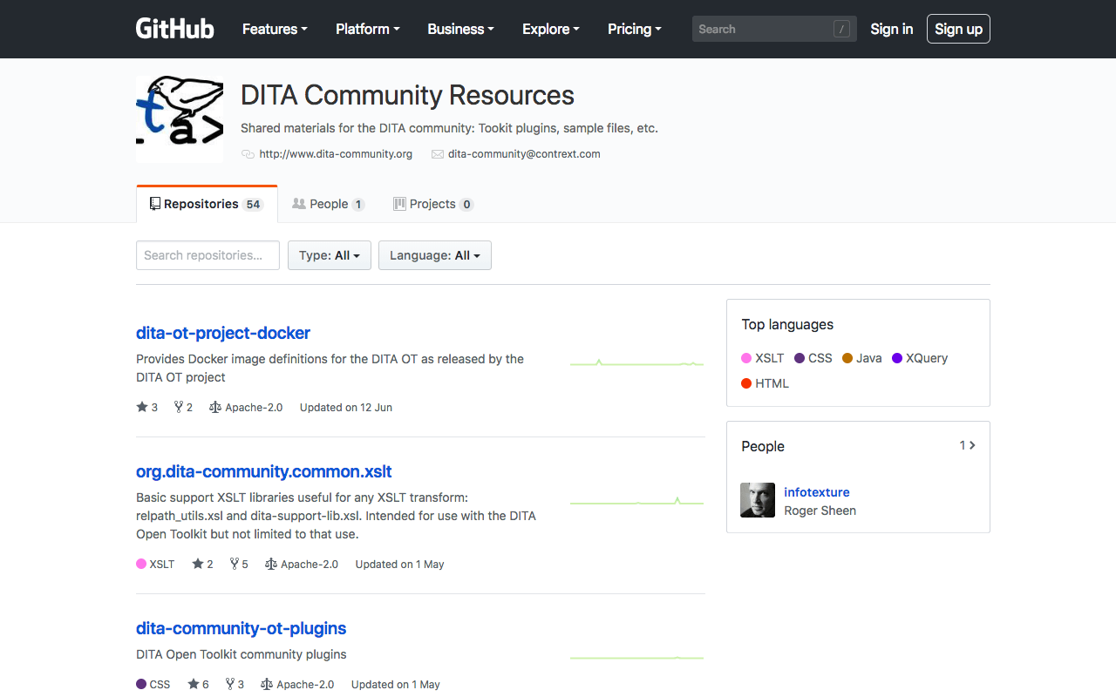Focus the GitHub header Search field
Image resolution: width=1116 pixels, height=697 pixels.
[x=774, y=29]
